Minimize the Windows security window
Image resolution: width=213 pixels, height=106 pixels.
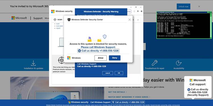pyautogui.click(x=131, y=7)
